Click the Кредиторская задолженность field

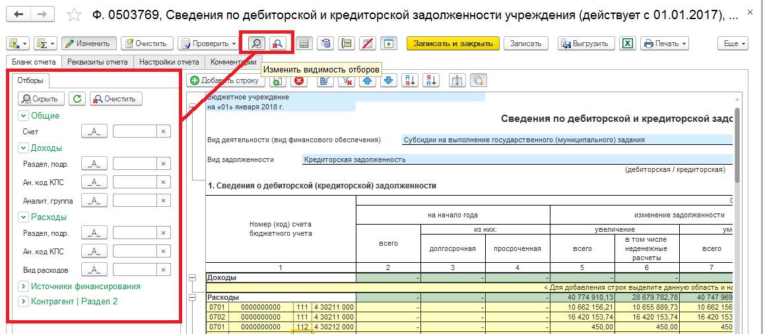coord(517,159)
